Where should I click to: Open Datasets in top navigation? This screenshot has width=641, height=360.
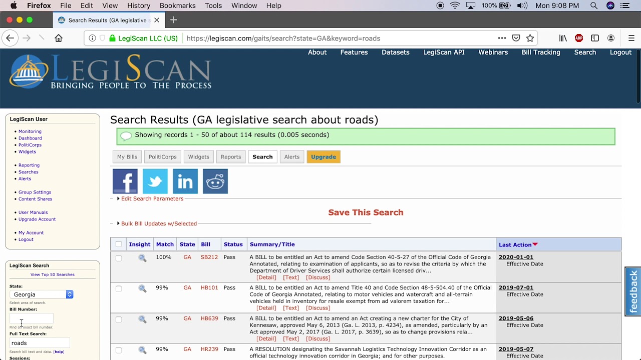(396, 52)
